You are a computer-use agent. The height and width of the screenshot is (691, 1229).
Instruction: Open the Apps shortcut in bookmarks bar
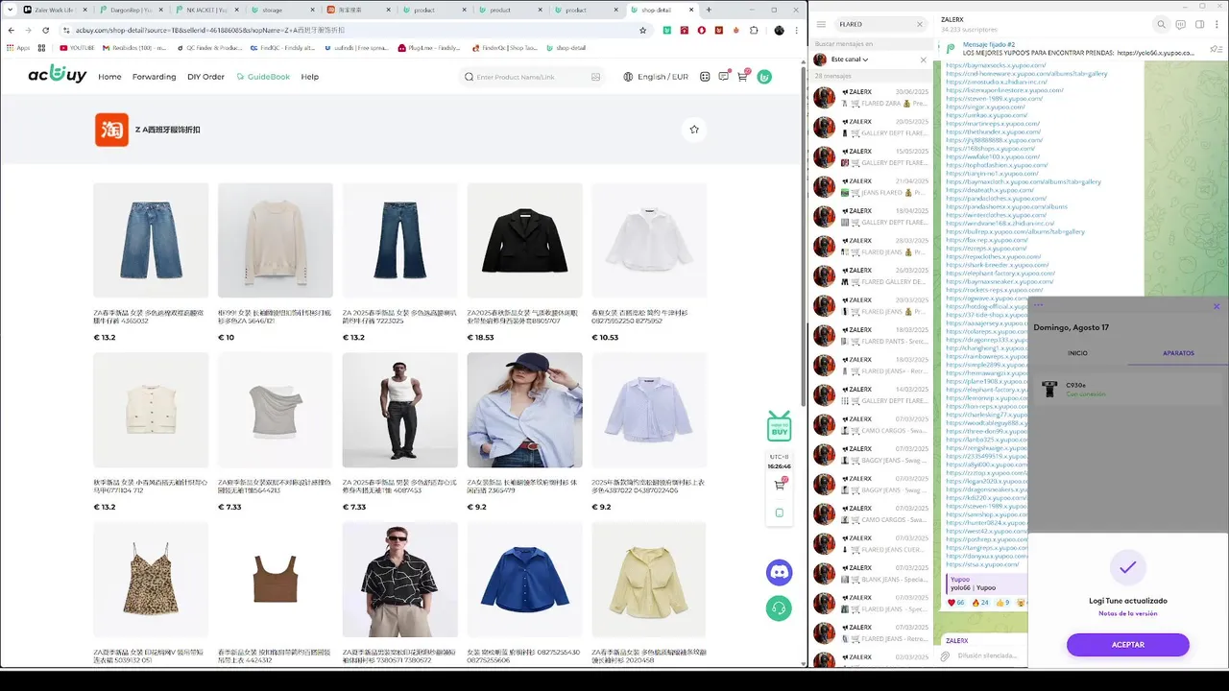tap(18, 47)
